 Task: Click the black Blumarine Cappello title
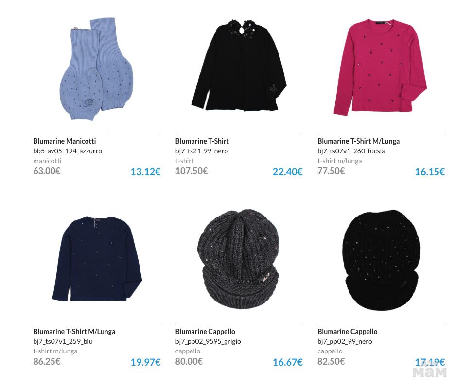pos(347,332)
